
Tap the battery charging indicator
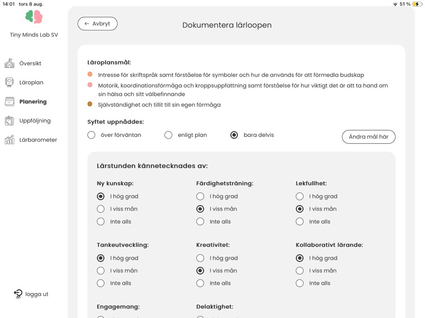(416, 4)
